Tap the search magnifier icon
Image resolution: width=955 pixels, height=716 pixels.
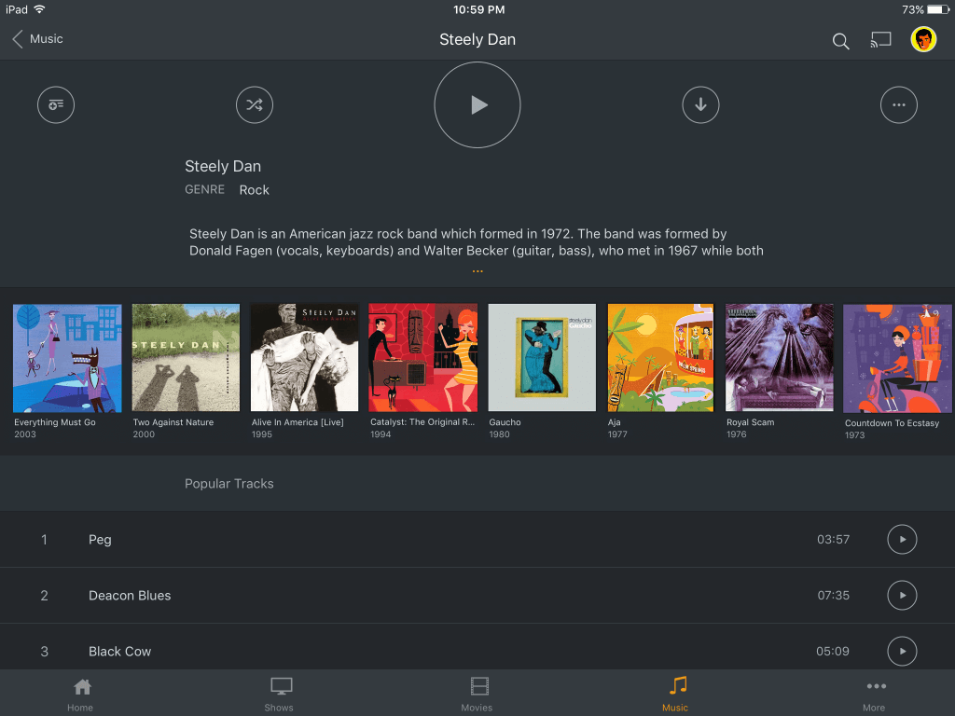(840, 40)
